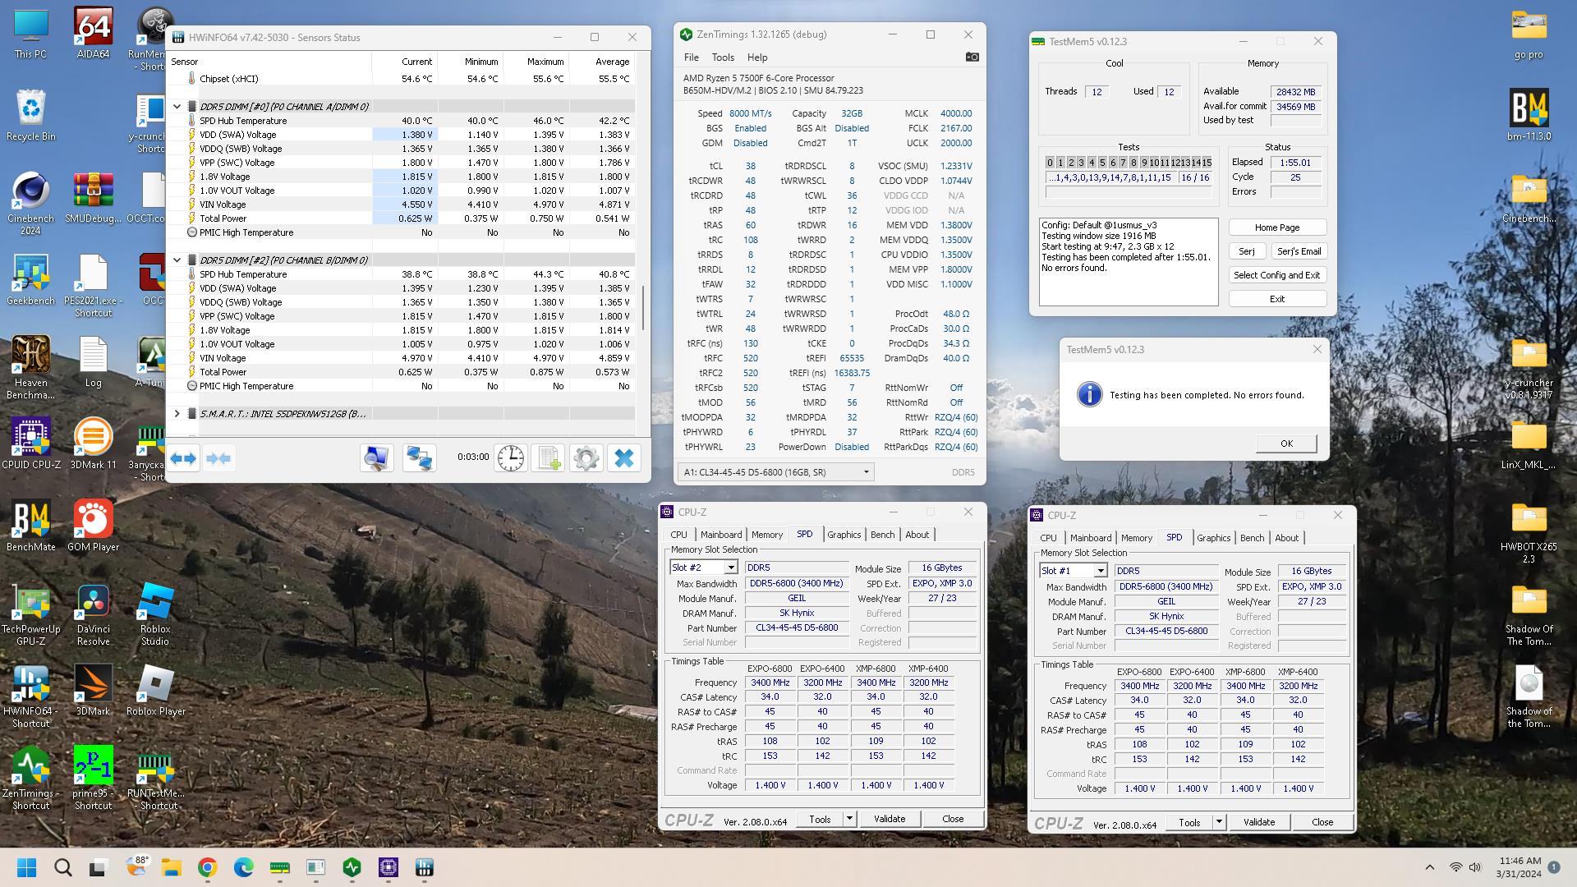
Task: Open ZenTimings module selection dropdown
Action: (x=775, y=472)
